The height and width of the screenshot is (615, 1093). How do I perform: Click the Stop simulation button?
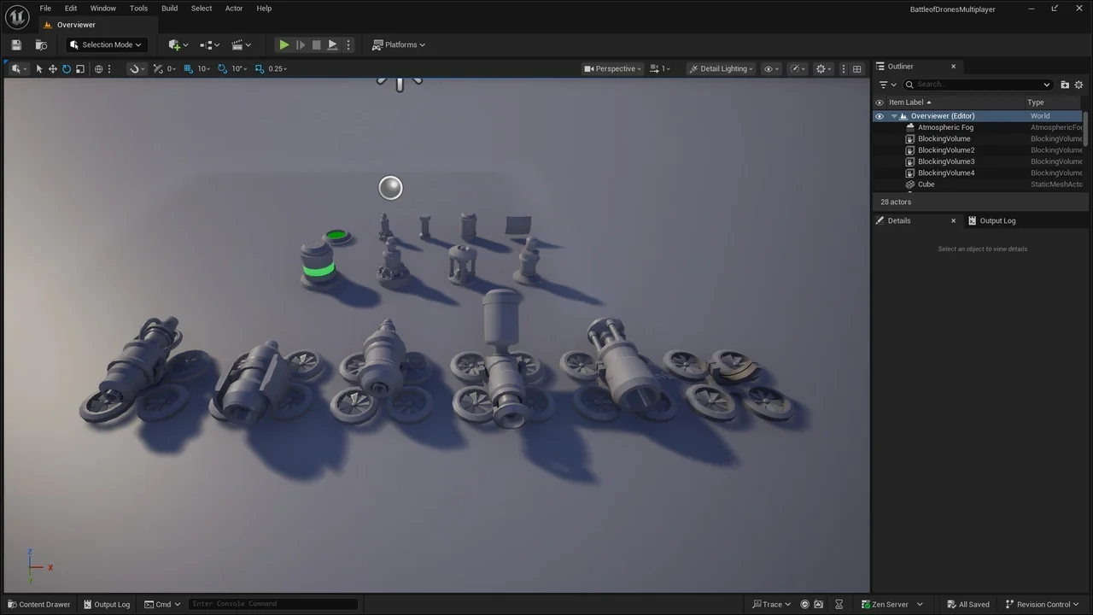point(316,44)
